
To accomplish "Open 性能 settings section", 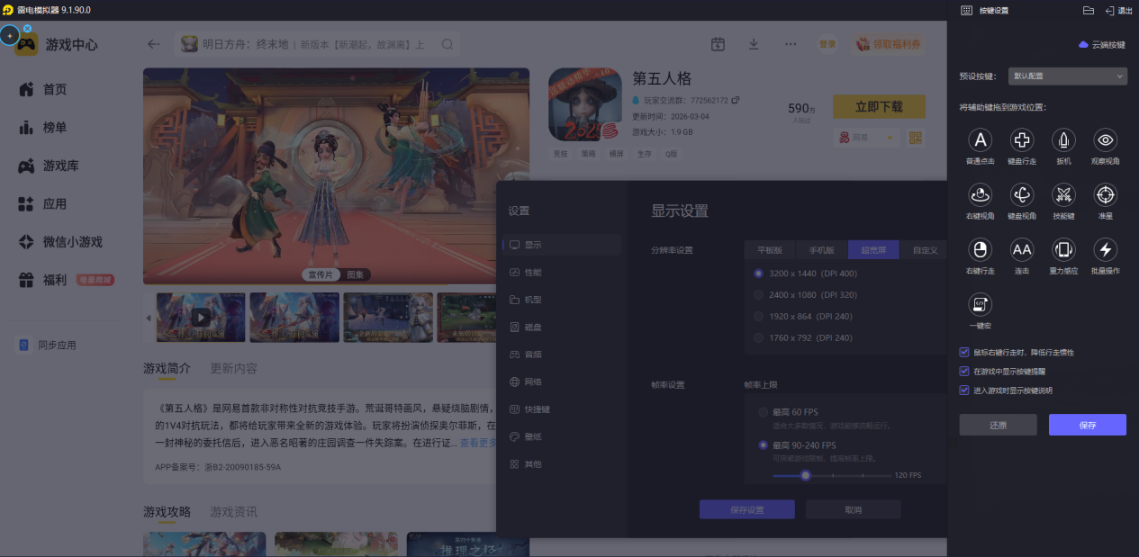I will pos(562,272).
